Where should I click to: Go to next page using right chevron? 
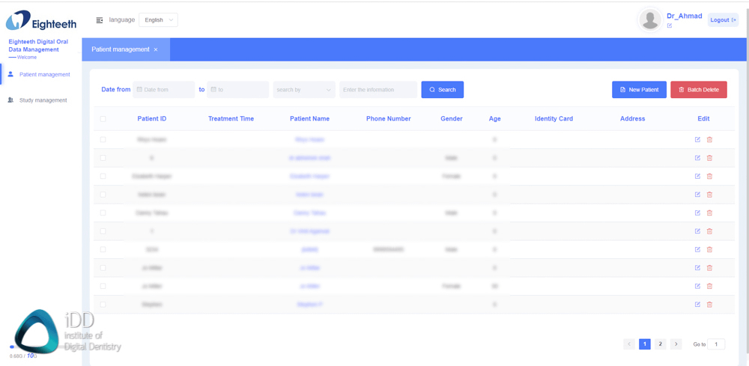pos(676,344)
